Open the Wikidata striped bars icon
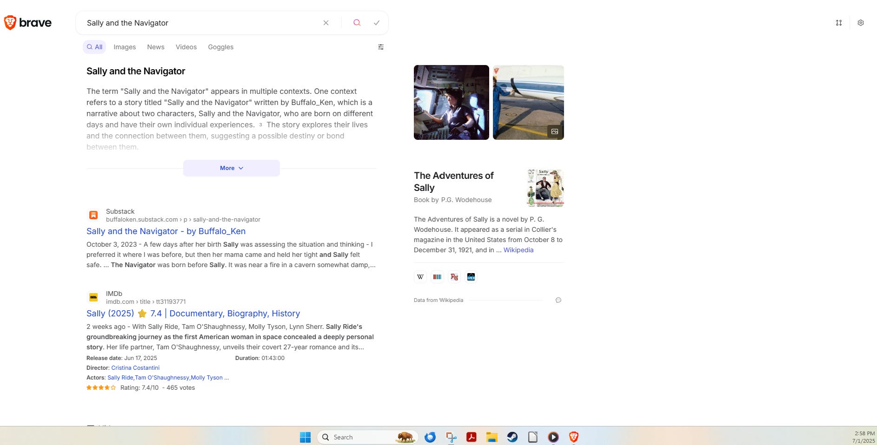Screen dimensions: 877x445 437,277
